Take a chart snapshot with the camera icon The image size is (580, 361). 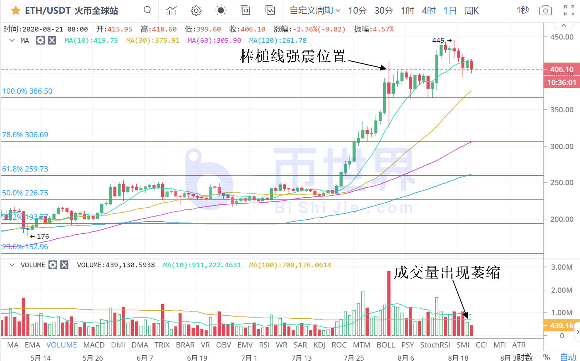tap(545, 10)
